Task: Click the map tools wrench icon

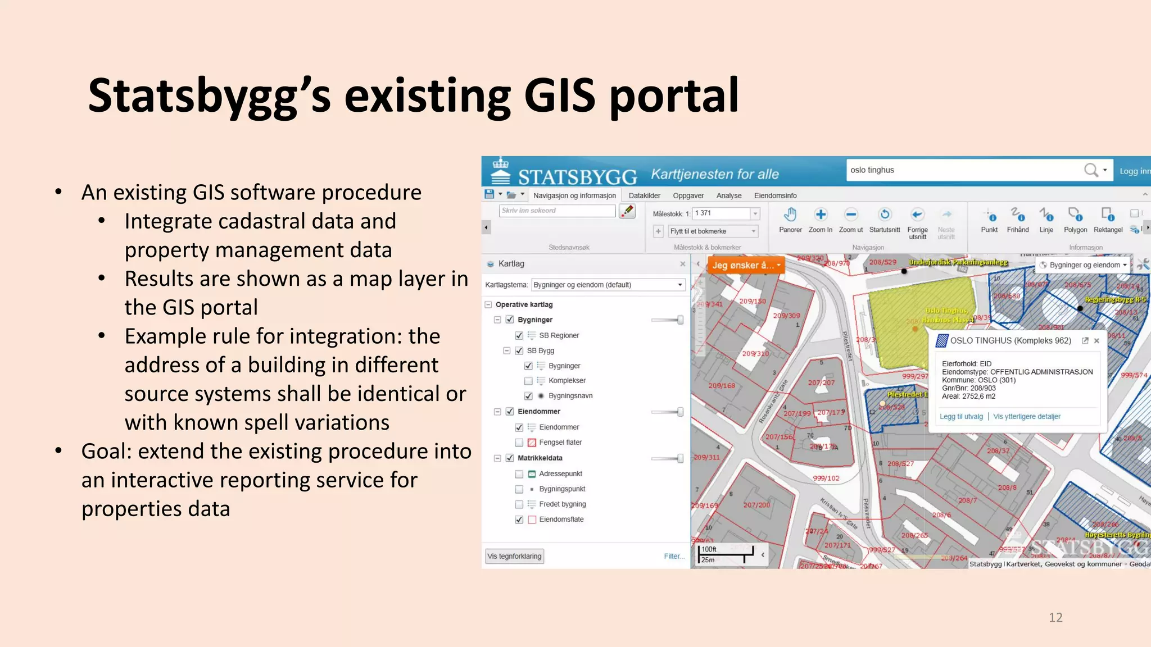Action: 1143,265
